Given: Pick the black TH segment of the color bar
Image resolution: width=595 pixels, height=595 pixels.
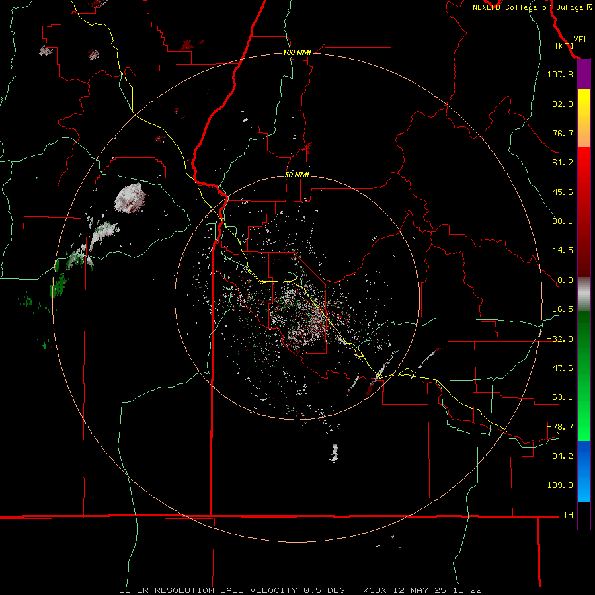Looking at the screenshot, I should (584, 515).
